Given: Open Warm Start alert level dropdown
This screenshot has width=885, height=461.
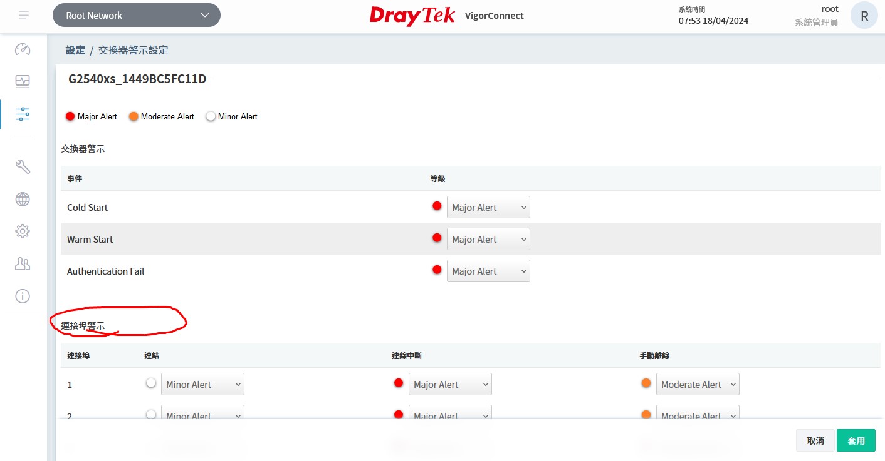Looking at the screenshot, I should click(488, 240).
